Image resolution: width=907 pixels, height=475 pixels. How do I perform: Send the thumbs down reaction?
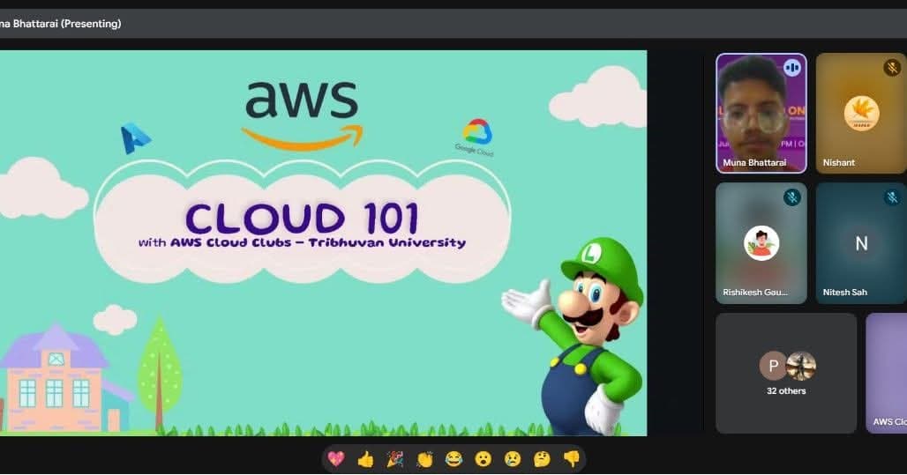572,458
